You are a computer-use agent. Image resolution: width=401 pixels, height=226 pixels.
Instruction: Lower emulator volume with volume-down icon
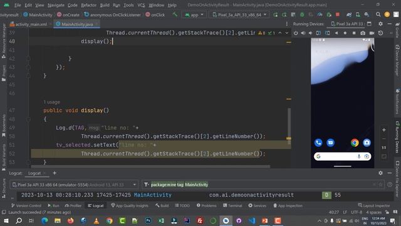point(311,33)
